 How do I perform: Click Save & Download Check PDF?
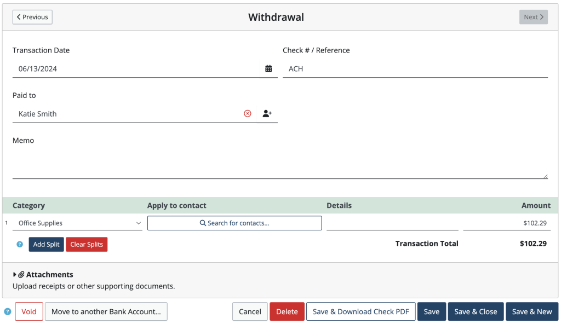[360, 311]
